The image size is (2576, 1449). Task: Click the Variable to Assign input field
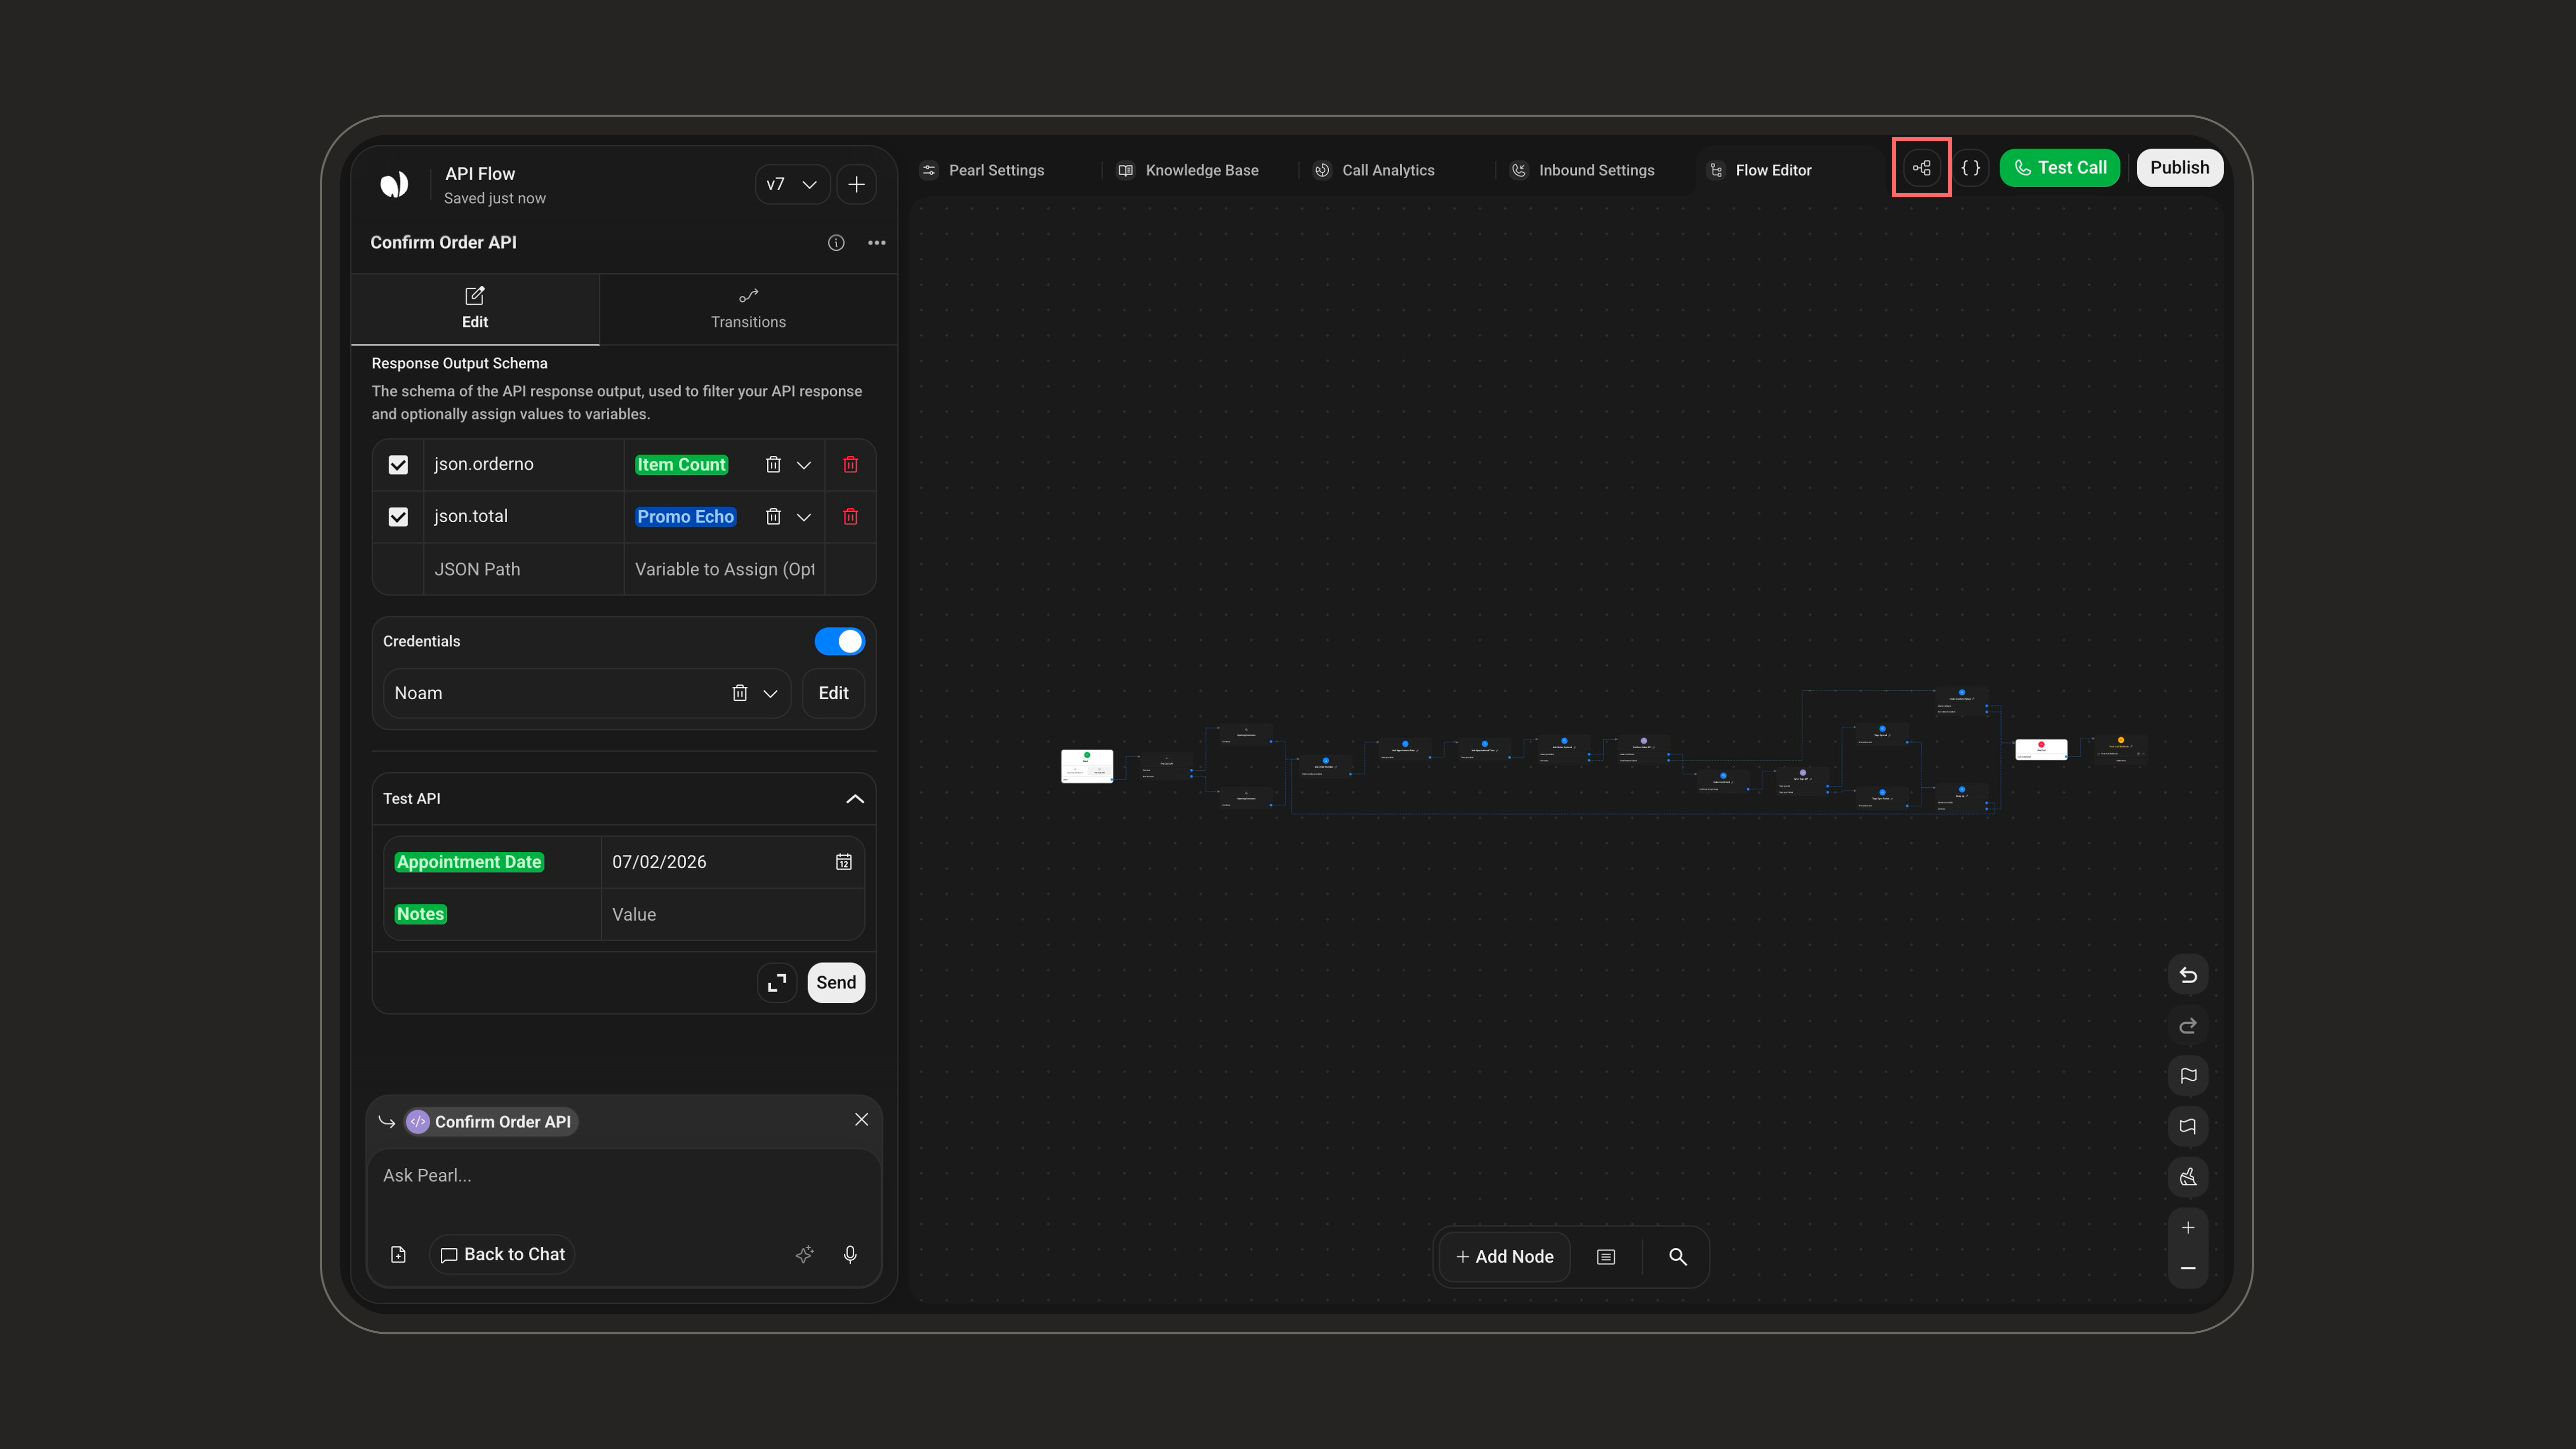(x=724, y=570)
